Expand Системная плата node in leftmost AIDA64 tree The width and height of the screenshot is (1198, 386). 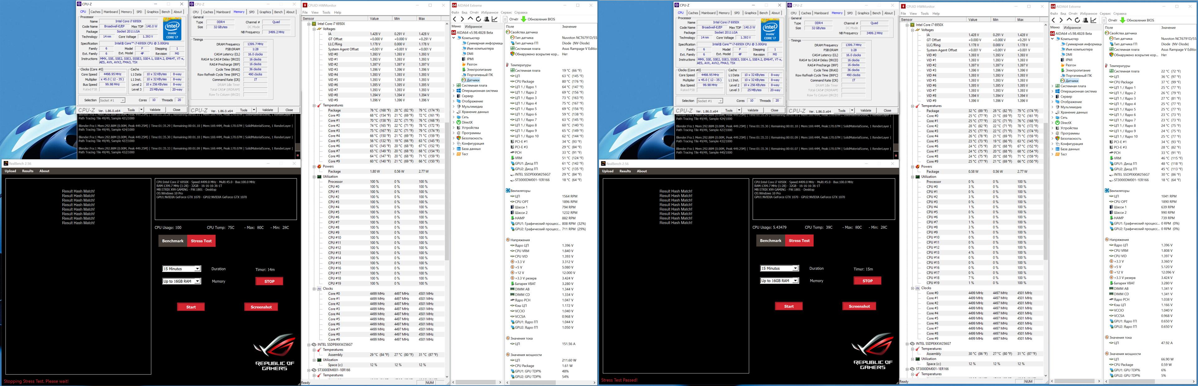[x=454, y=86]
